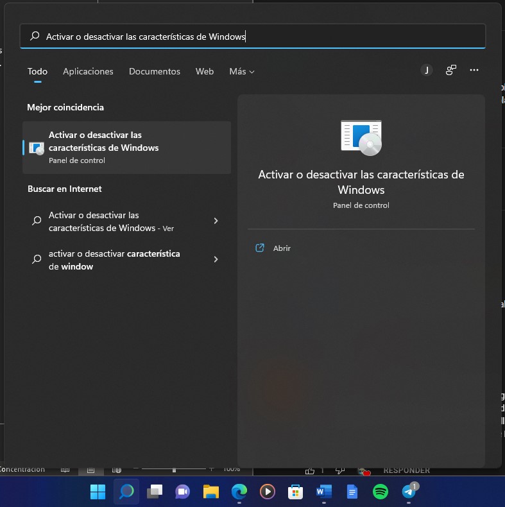Screen dimensions: 505x507
Task: Open Telegram from the taskbar
Action: (409, 492)
